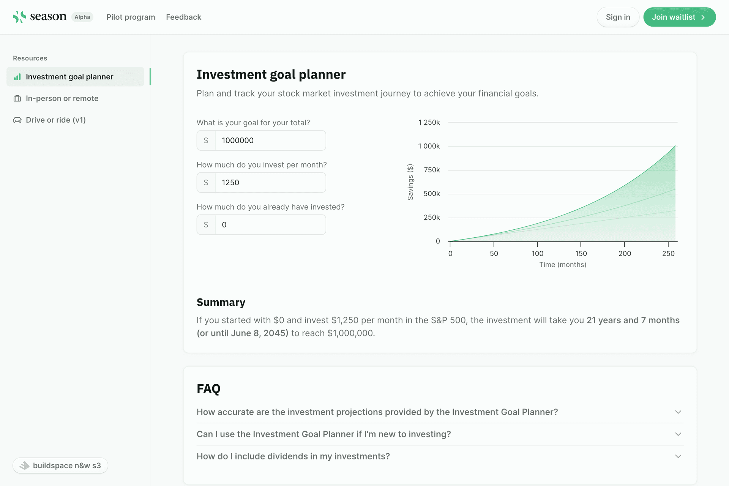Click the dollar sign beside monthly investment

[x=206, y=183]
